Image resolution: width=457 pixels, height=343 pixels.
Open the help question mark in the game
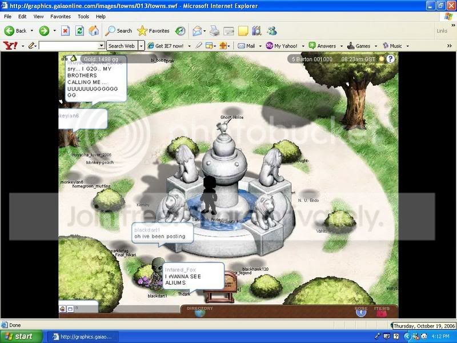(390, 59)
